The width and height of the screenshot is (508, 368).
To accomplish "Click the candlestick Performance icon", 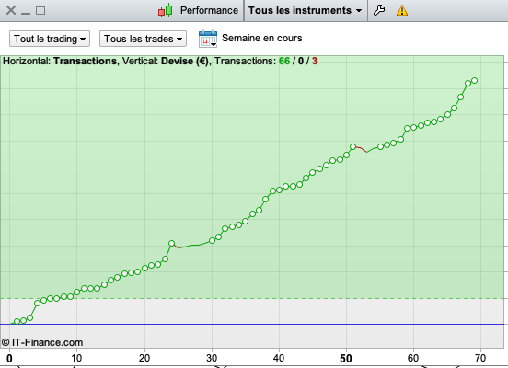I will [166, 10].
